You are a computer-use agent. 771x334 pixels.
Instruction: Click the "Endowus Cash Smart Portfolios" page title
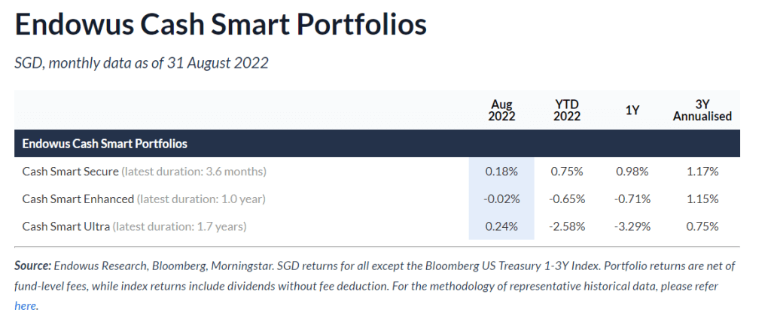(221, 25)
